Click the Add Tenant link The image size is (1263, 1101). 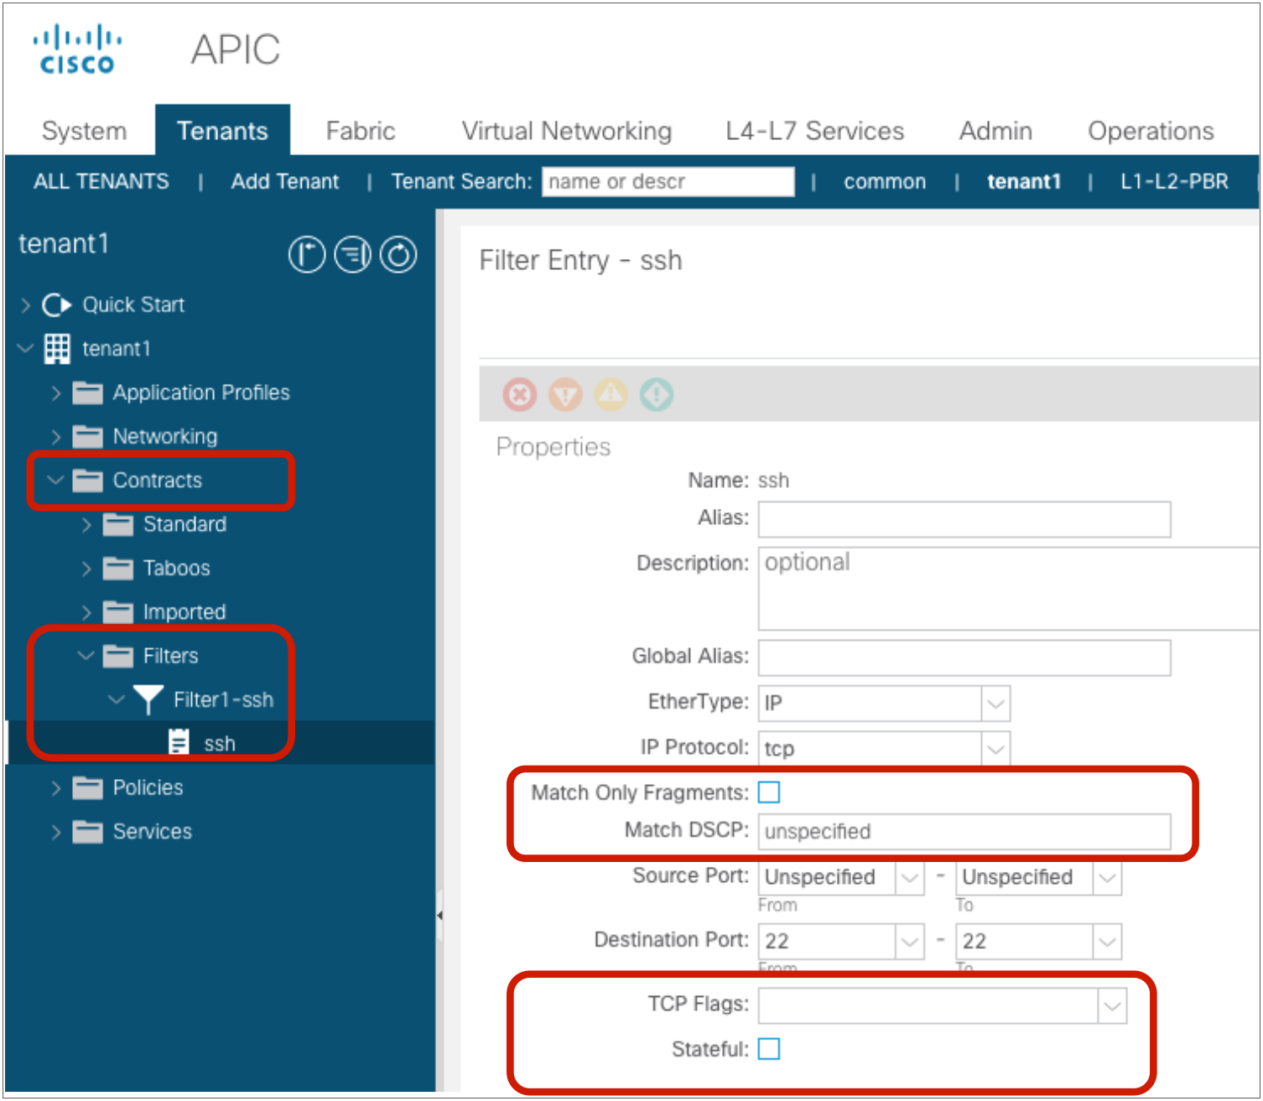click(x=285, y=181)
